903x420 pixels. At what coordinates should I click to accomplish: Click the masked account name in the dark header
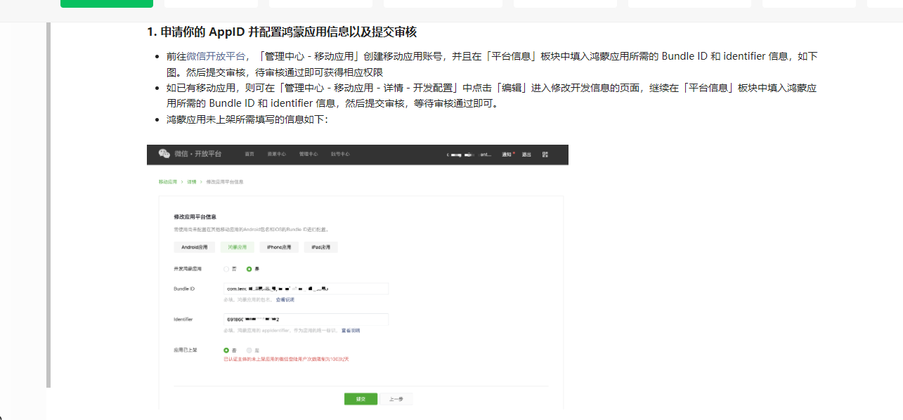click(x=469, y=154)
